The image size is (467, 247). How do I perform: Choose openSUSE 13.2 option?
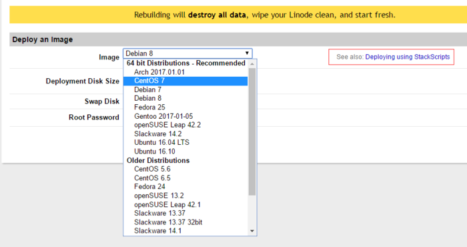[185, 196]
